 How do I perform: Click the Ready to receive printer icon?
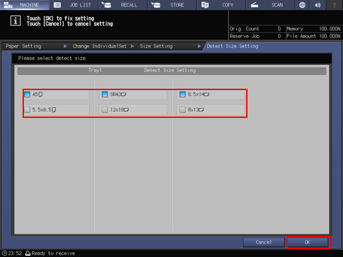tap(28, 253)
